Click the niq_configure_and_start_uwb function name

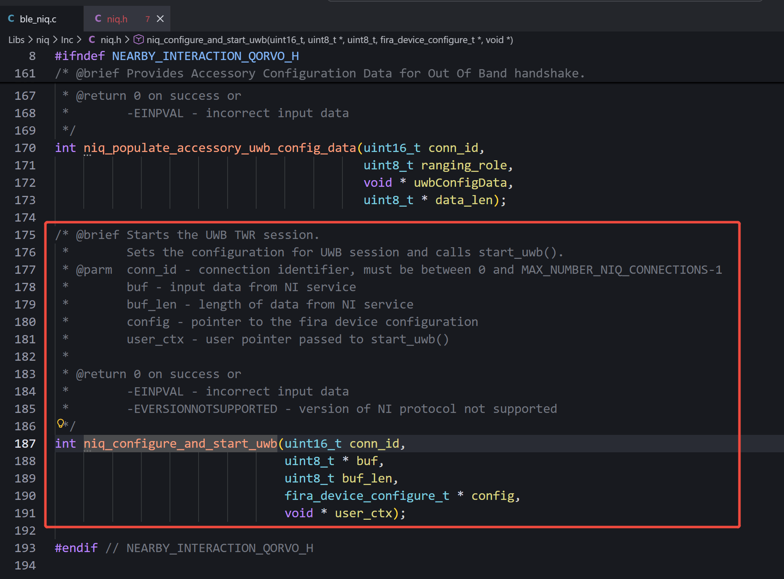point(180,444)
